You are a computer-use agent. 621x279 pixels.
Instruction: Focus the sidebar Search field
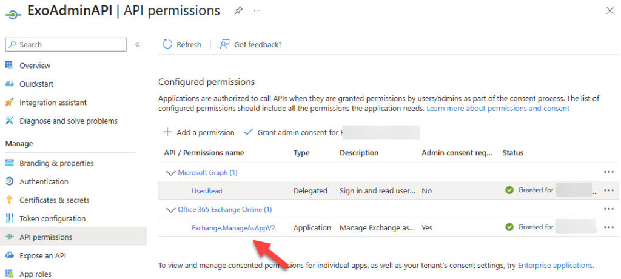click(x=65, y=44)
